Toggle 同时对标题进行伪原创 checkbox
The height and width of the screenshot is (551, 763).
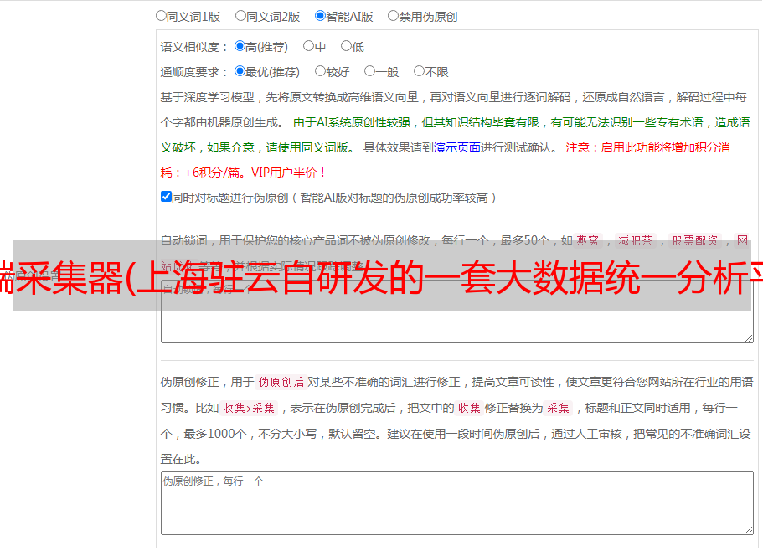166,197
